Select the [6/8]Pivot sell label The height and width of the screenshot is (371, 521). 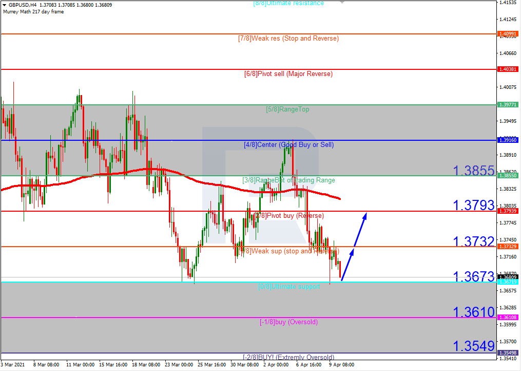coord(288,74)
